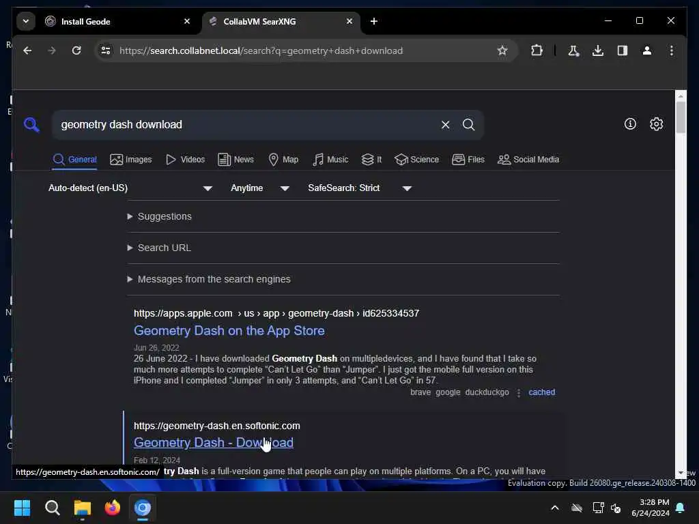Click the scrollbar down arrow
The image size is (699, 524).
(x=681, y=473)
